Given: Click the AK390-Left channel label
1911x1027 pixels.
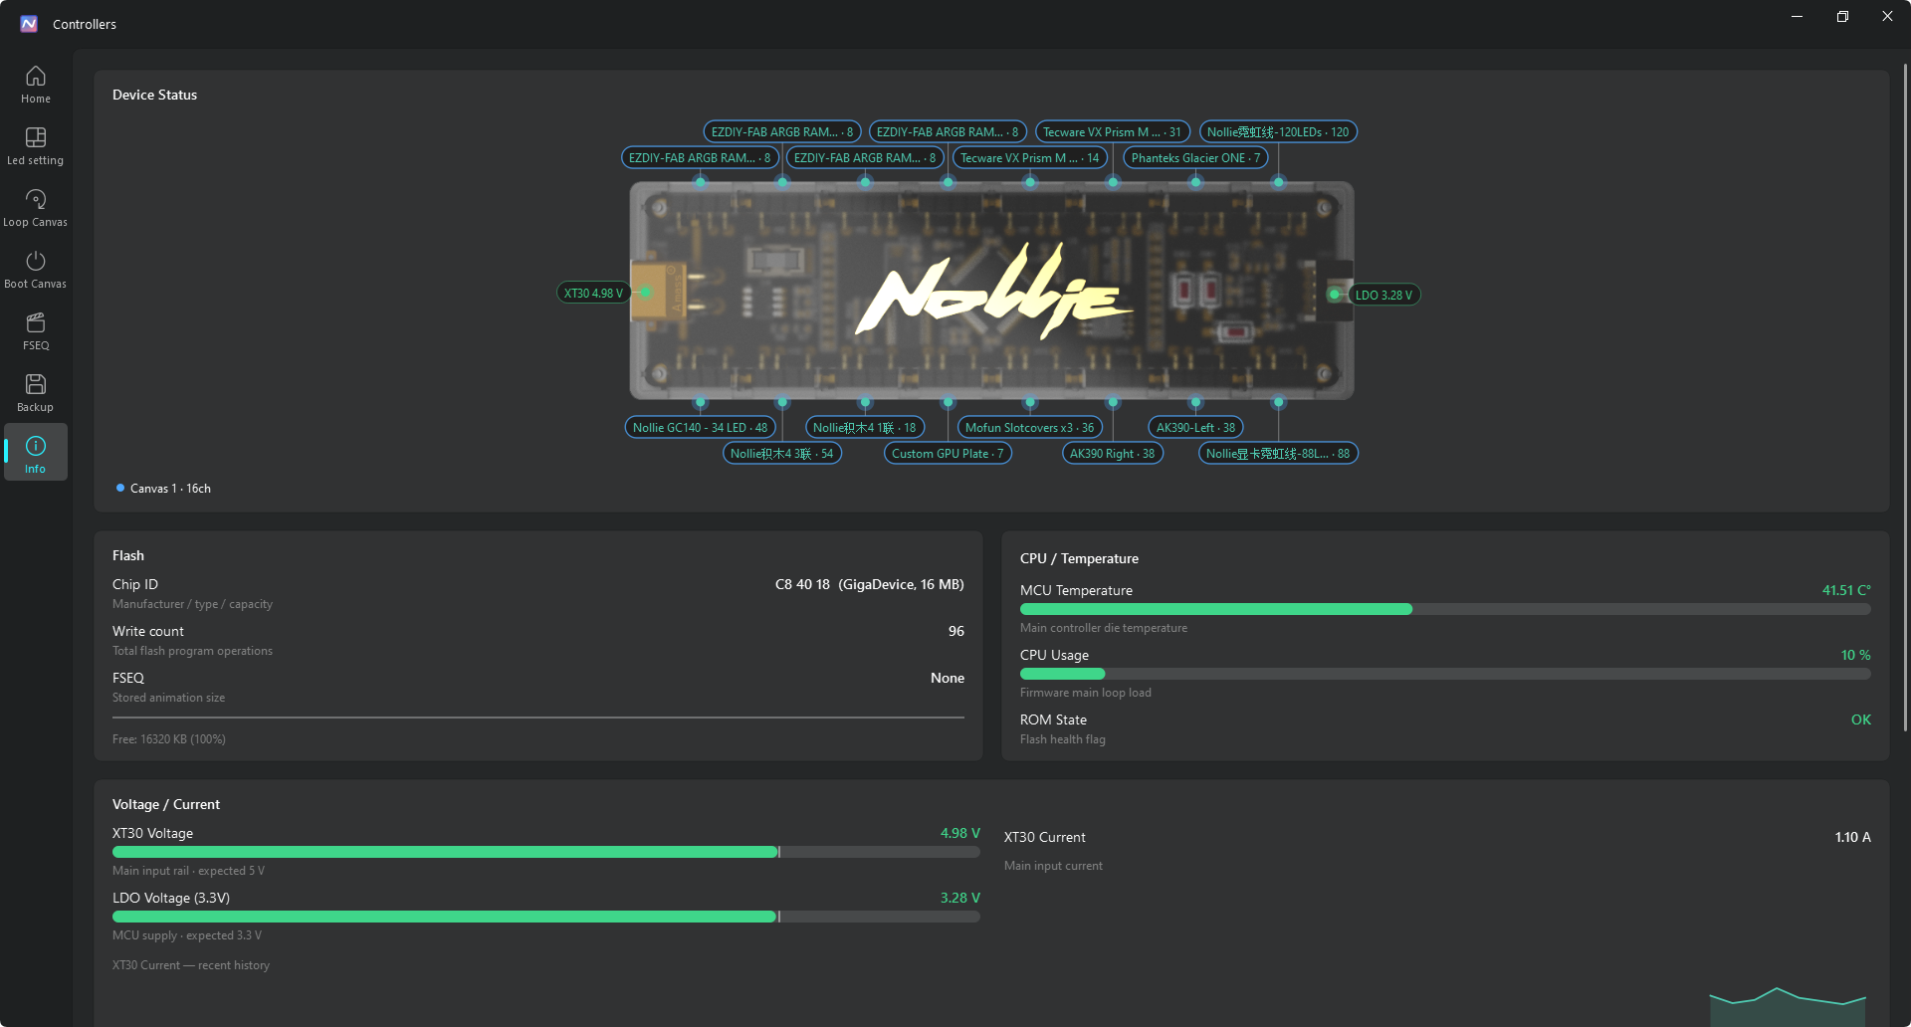Looking at the screenshot, I should click(1195, 428).
